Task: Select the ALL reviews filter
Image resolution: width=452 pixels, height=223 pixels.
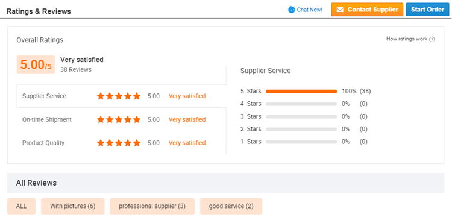Action: click(x=21, y=206)
